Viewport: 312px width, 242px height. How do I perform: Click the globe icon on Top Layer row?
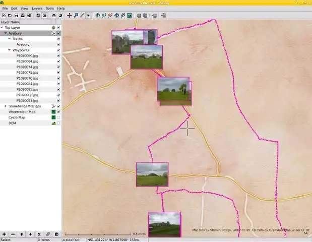[x=53, y=28]
